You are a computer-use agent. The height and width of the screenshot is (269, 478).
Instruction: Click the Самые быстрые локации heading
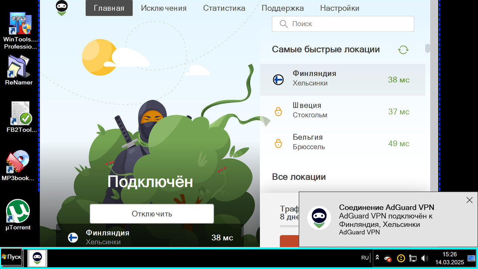tap(326, 49)
